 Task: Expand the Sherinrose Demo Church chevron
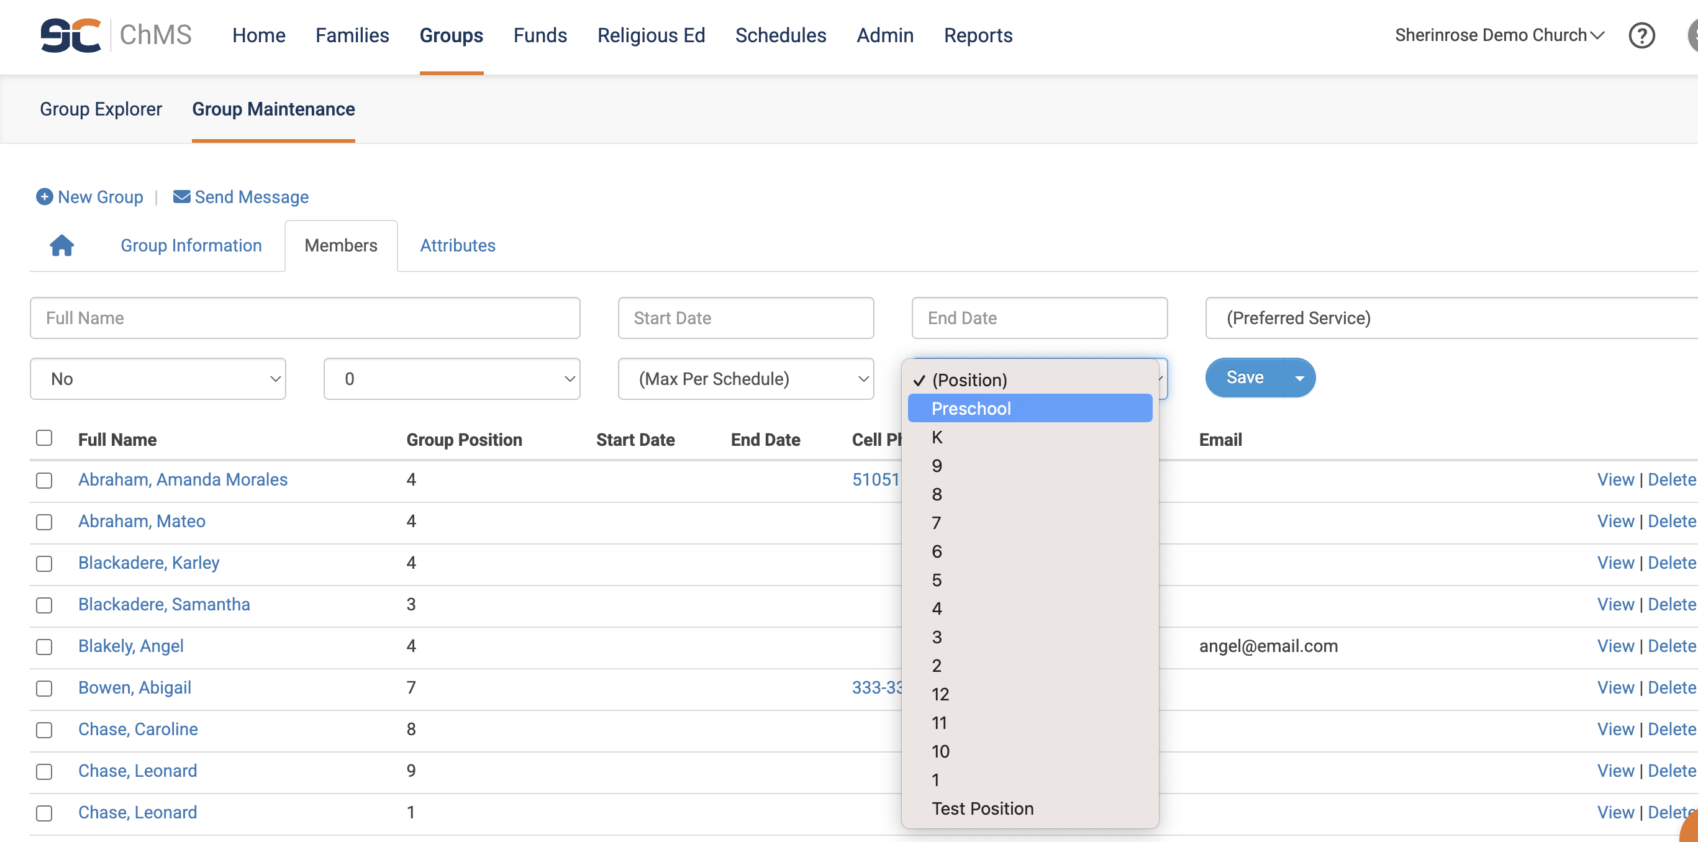[x=1597, y=35]
